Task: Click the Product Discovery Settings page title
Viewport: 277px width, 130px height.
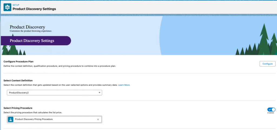Action: pos(34,9)
